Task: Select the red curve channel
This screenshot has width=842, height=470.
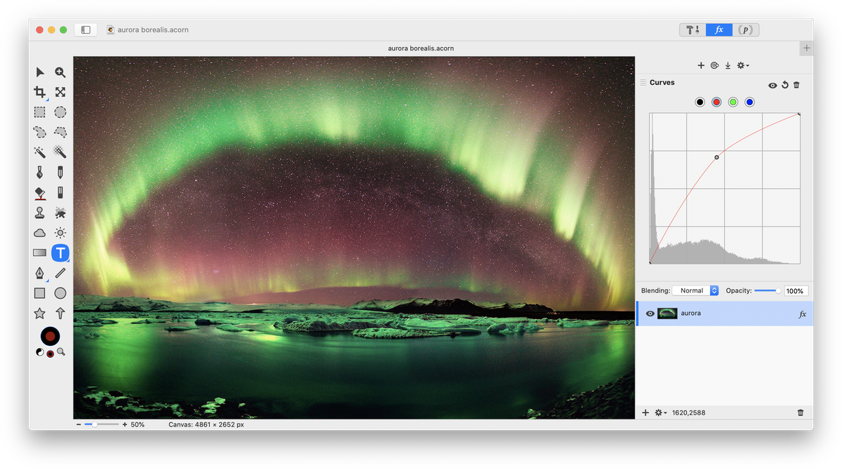Action: coord(716,102)
